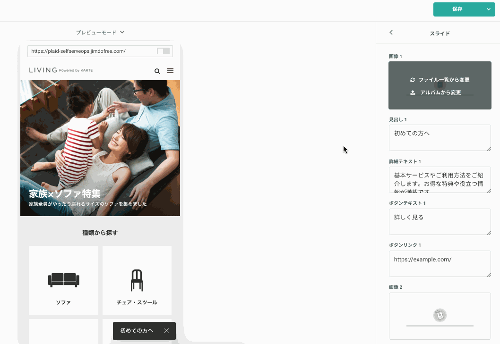The height and width of the screenshot is (344, 500).
Task: Click the 初めての方へ popup label
Action: [x=137, y=331]
